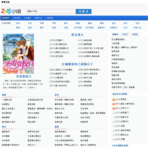The height and width of the screenshot is (148, 148).
Task: Select the 校园 category link
Action: point(54,28)
